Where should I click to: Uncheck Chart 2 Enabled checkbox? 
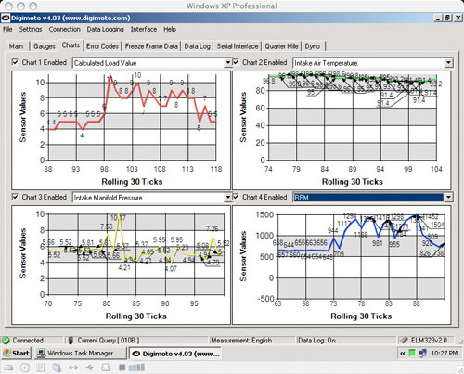pyautogui.click(x=236, y=62)
